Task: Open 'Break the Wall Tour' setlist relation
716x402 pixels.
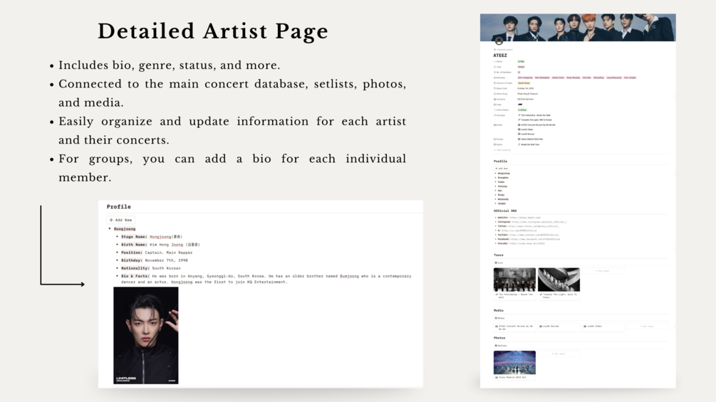Action: coord(529,144)
